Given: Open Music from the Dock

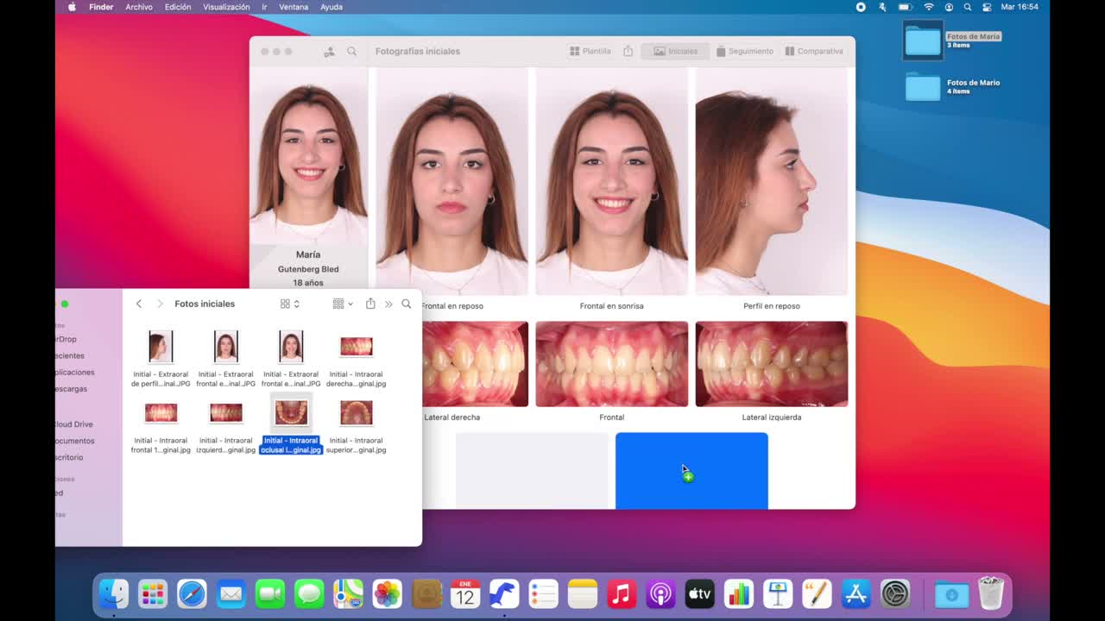Looking at the screenshot, I should click(622, 593).
